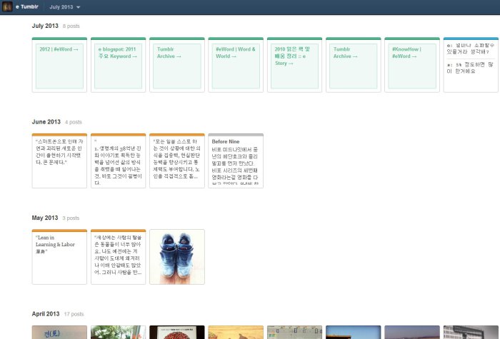Viewport: 500px width, 339px height.
Task: Open the April photo with red circle on black
Action: [x=177, y=333]
